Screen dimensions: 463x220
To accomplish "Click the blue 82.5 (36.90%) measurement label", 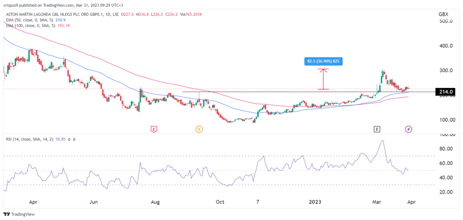I will coord(323,61).
